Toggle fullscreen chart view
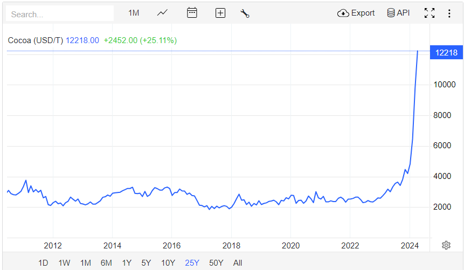The image size is (464, 270). pos(430,13)
